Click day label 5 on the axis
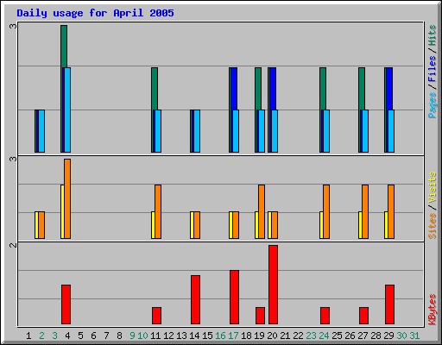Viewport: 442px width, 345px height. point(80,336)
